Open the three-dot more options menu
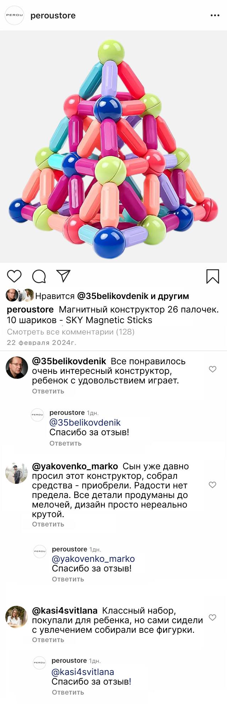Viewport: 227px width, 725px height. [x=215, y=16]
